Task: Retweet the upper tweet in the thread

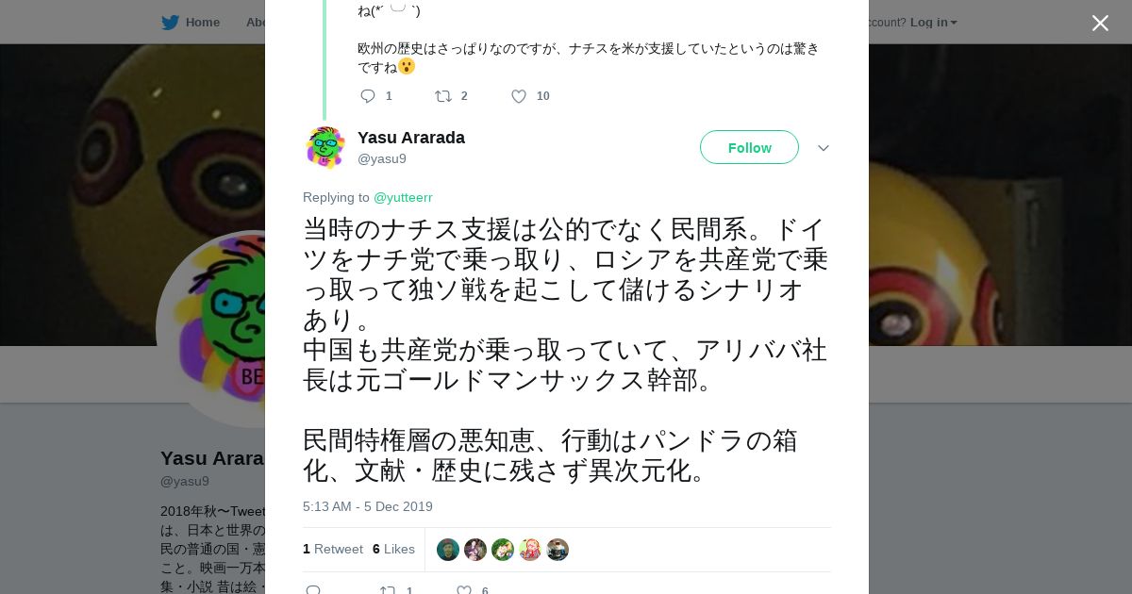Action: tap(442, 96)
